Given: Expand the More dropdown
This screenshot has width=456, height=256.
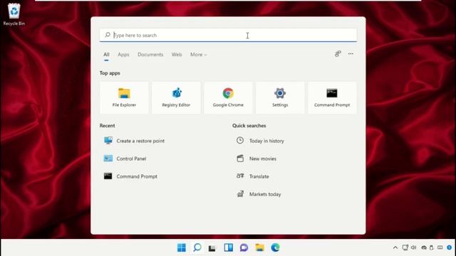Looking at the screenshot, I should (198, 55).
